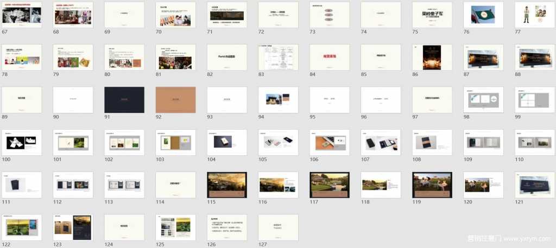Open slide 115 sunset landscape thumbnail
Screen dimensions: 556x248
coord(227,185)
